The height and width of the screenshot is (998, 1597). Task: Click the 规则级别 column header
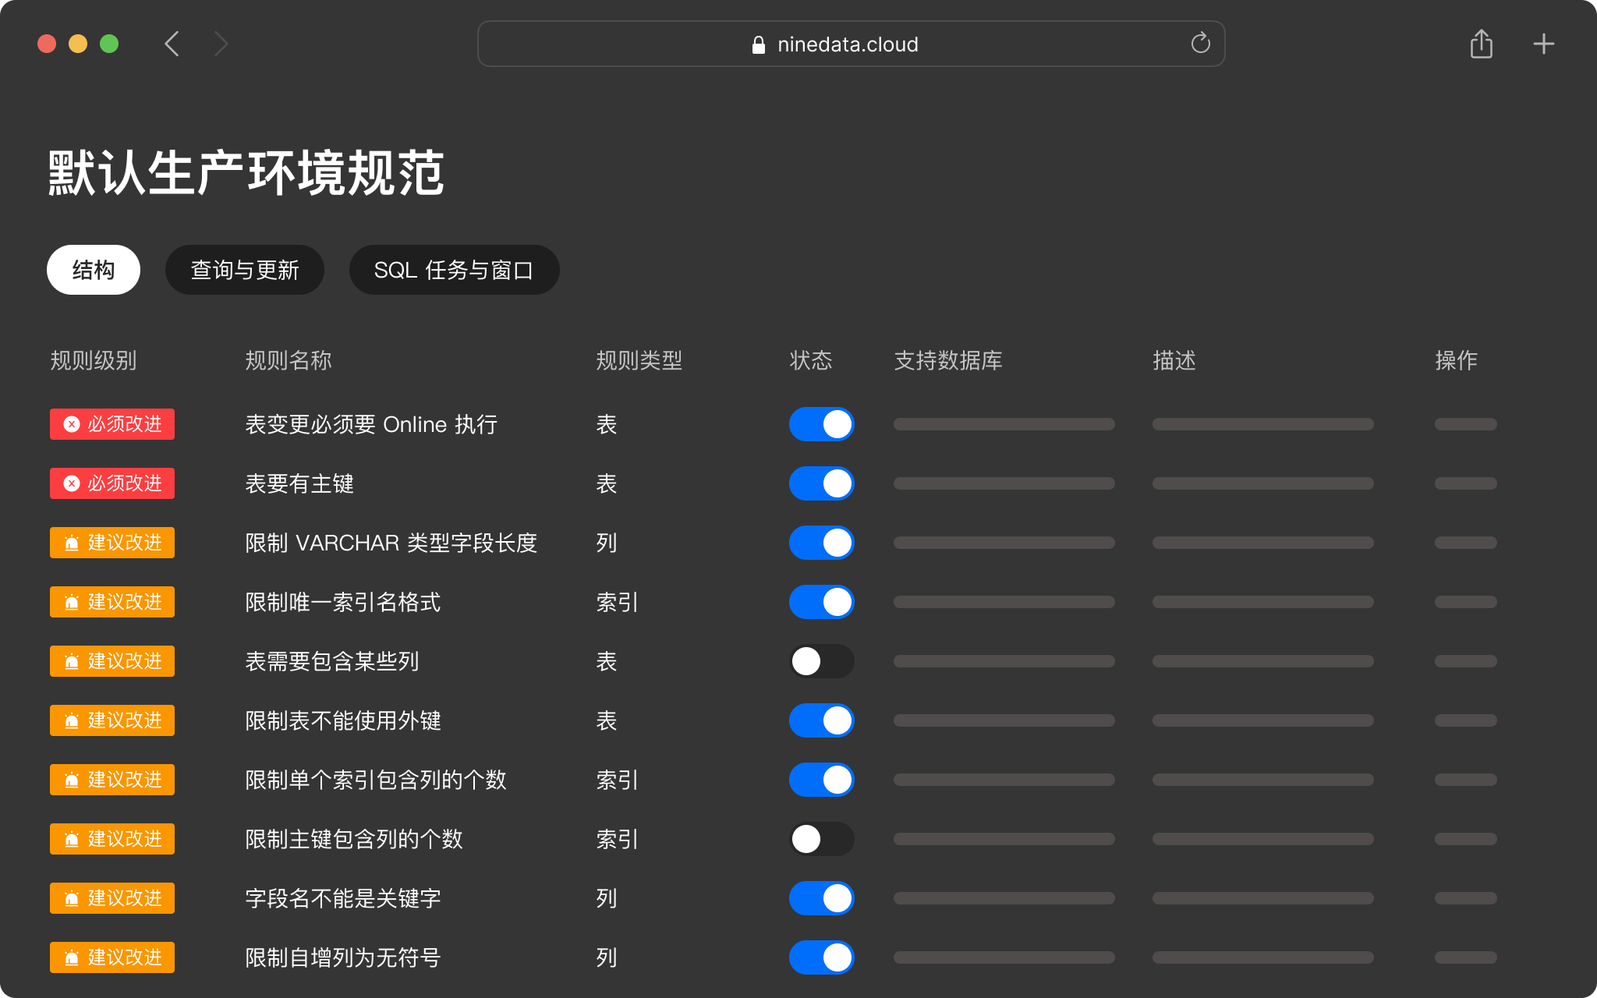point(94,360)
